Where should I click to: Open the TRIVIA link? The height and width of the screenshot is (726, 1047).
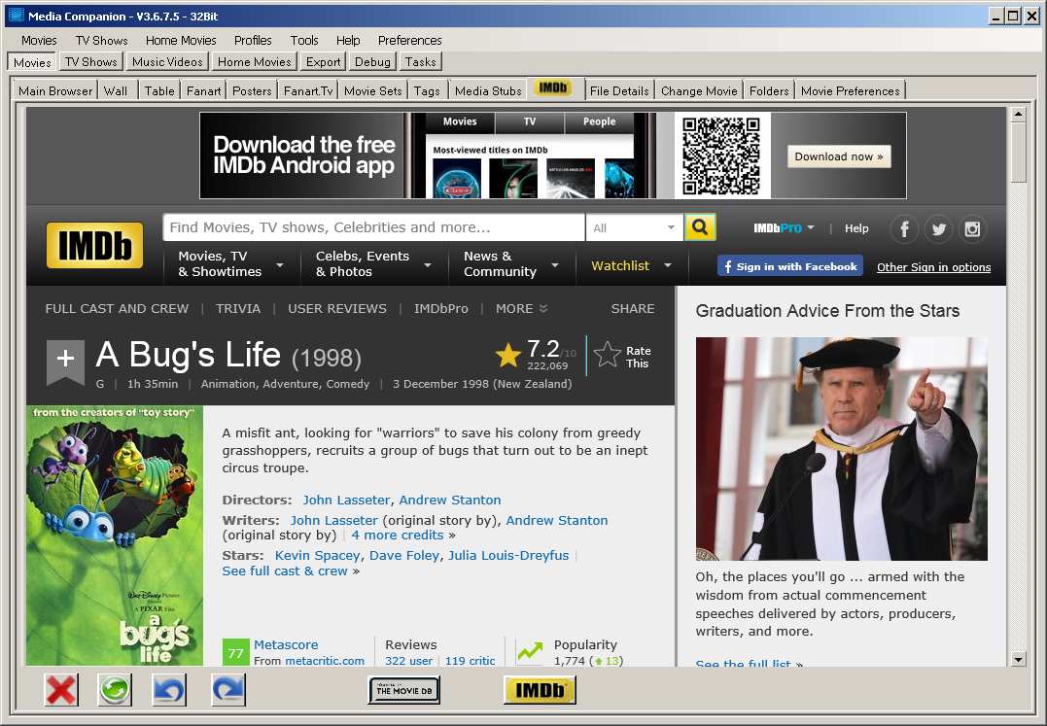click(238, 308)
